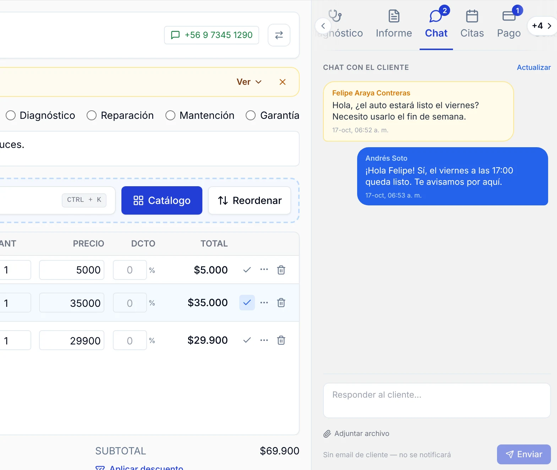This screenshot has height=470, width=557.
Task: Click the Aplicar descuento link
Action: point(139,468)
